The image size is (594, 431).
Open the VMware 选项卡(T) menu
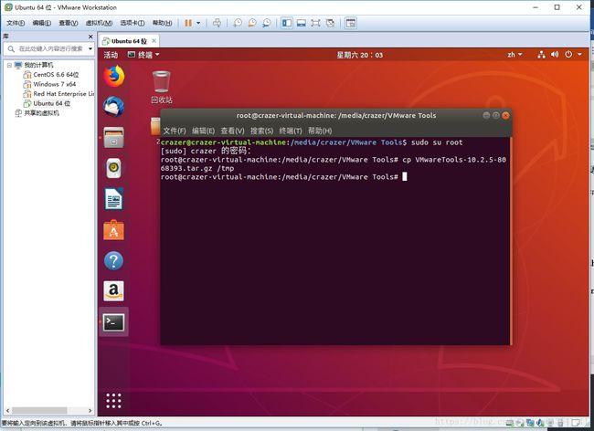(x=133, y=23)
